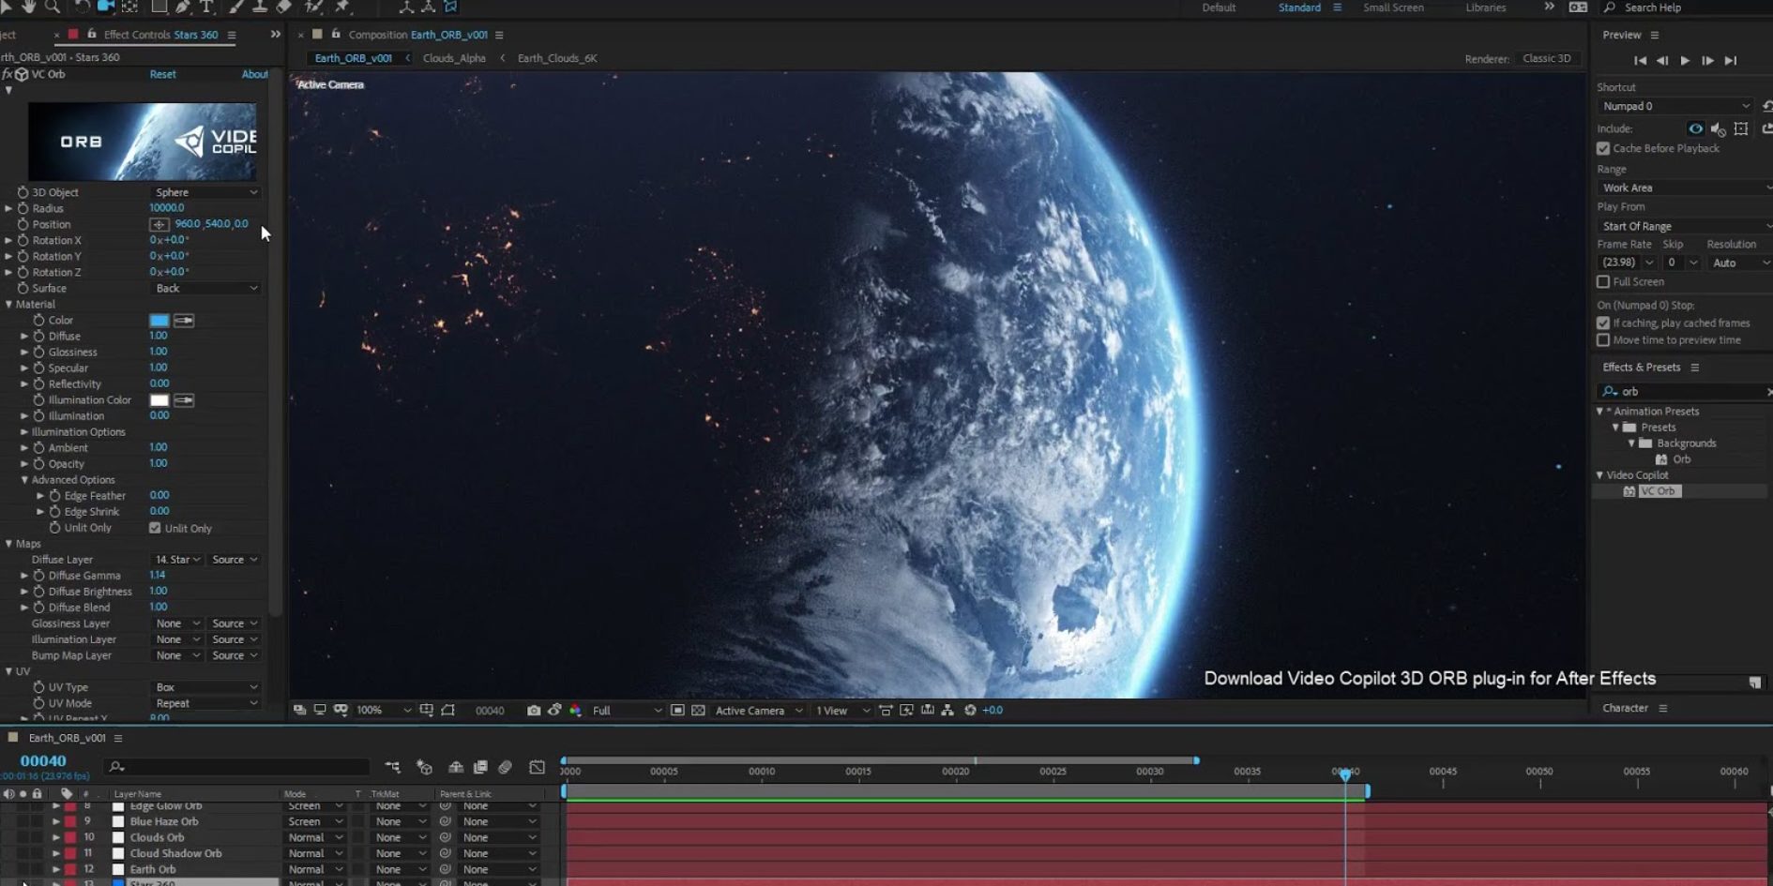Select the Pen tool
This screenshot has width=1773, height=886.
[x=183, y=7]
